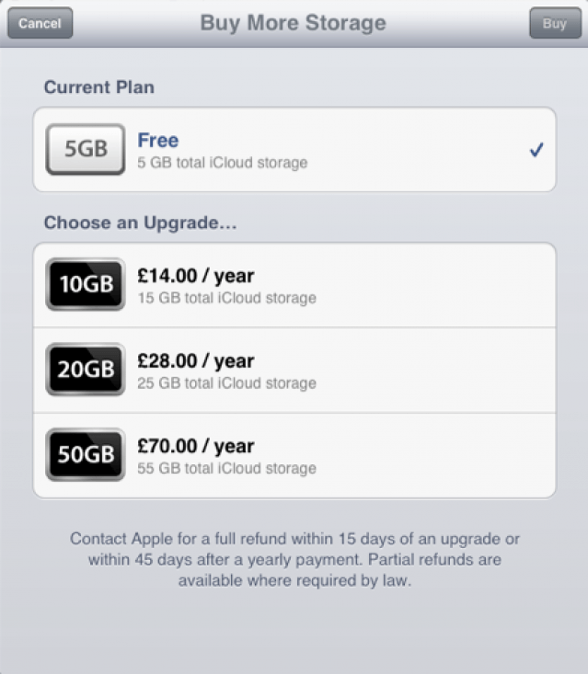The width and height of the screenshot is (588, 674).
Task: Tap the '55 GB total iCloud storage' subtitle
Action: pos(226,468)
